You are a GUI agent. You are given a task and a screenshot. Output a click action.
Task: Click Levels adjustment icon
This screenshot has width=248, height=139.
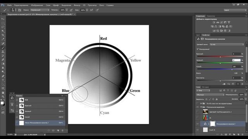click(x=218, y=22)
